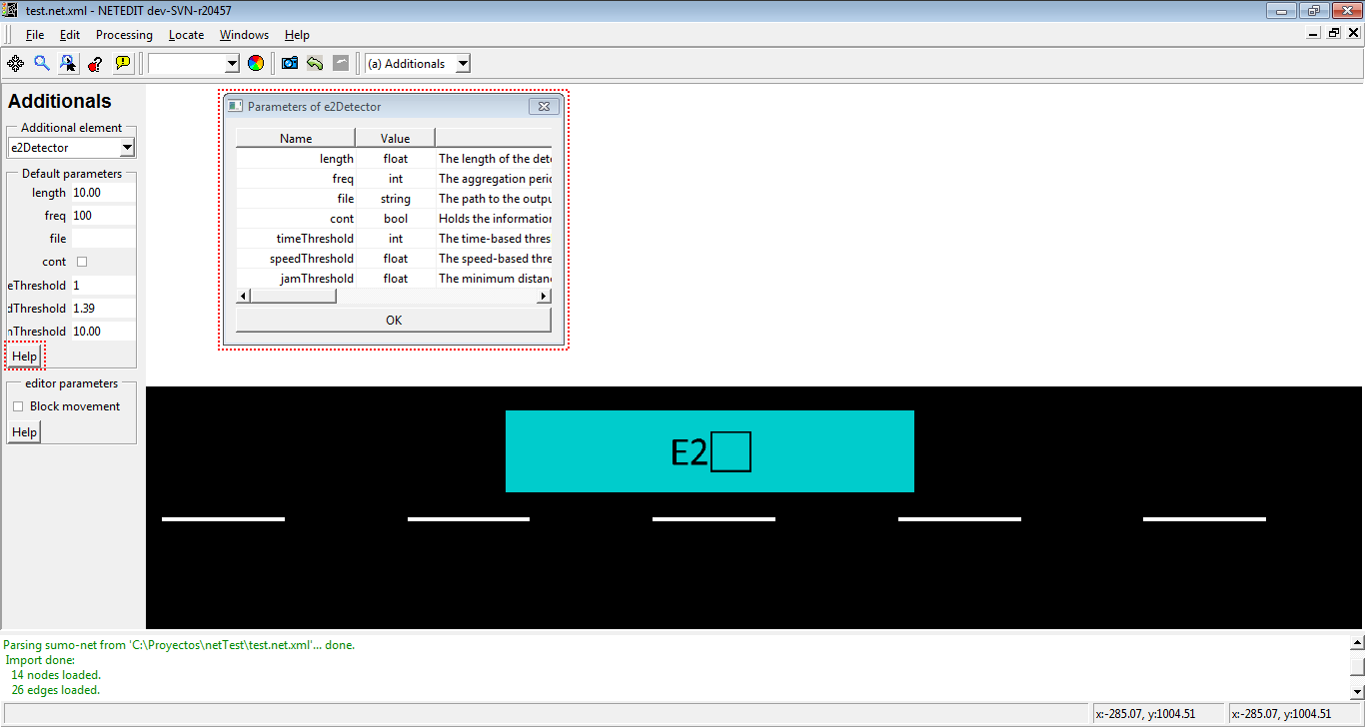Toggle the yellow tooltip speech bubble icon

122,63
